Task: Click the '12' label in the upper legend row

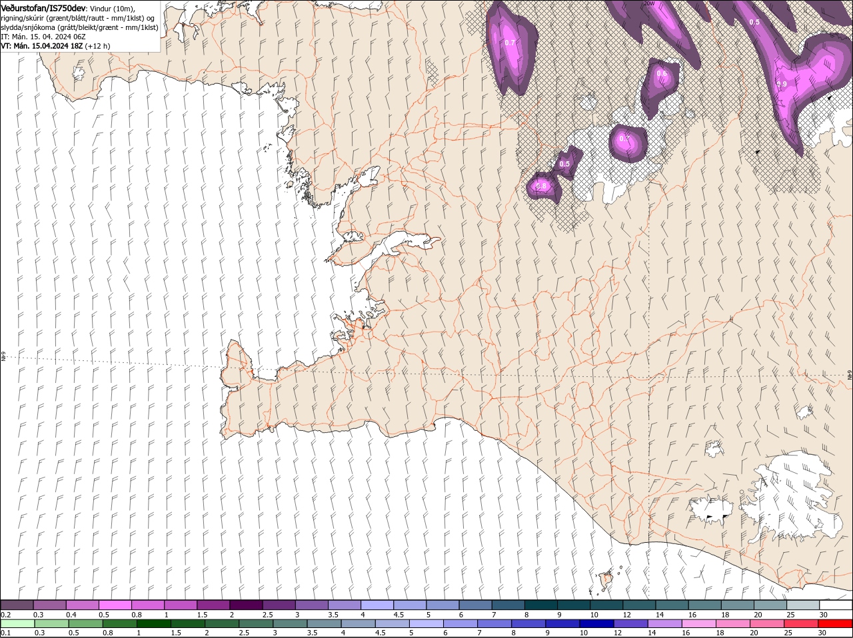Action: click(x=627, y=615)
